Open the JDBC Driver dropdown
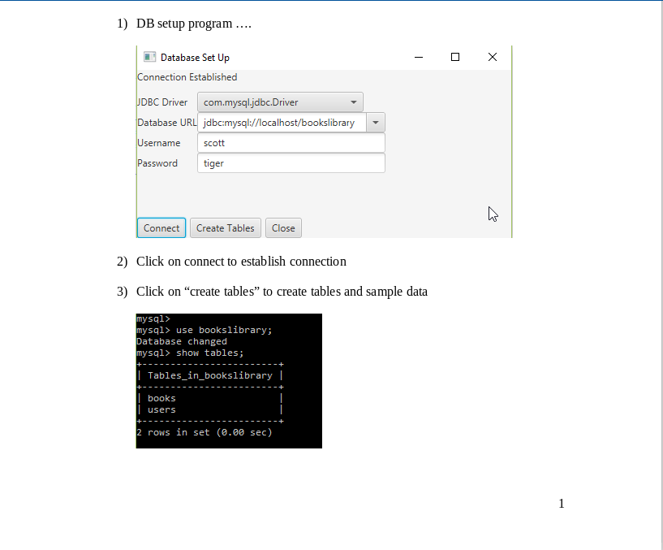 352,102
